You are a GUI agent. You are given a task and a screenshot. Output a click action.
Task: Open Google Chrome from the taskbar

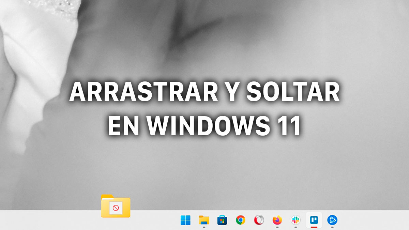coord(241,220)
